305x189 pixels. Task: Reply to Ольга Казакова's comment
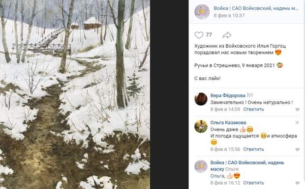point(253,149)
